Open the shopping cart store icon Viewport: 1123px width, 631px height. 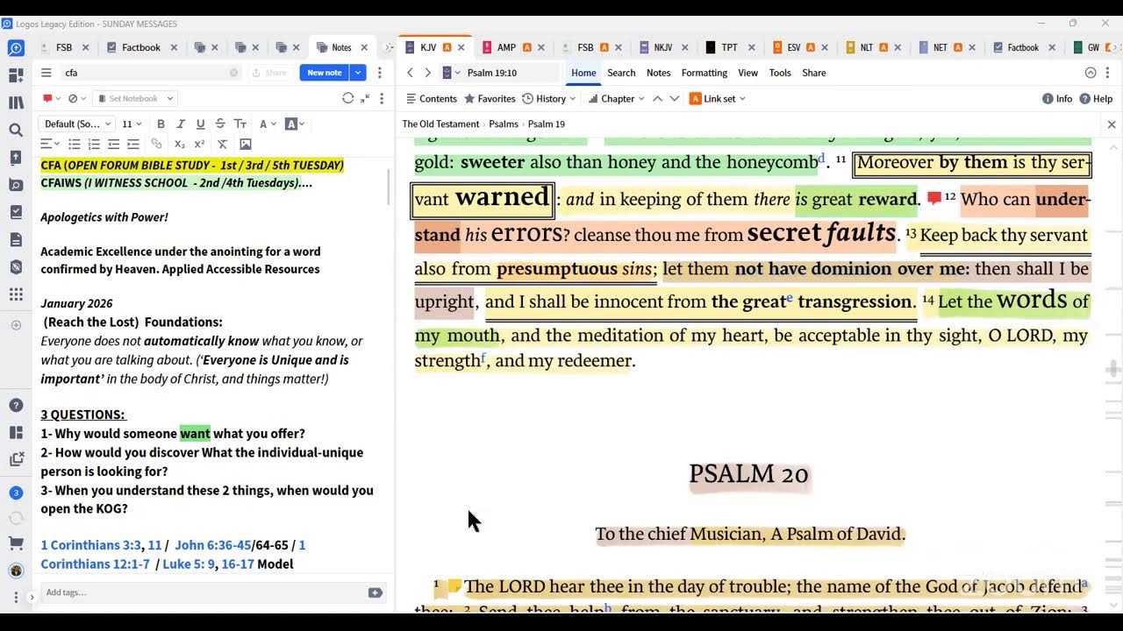point(16,543)
